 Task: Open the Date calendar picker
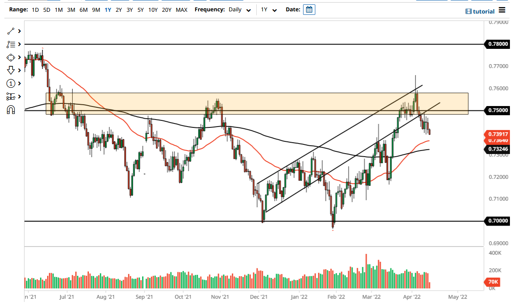click(x=309, y=9)
